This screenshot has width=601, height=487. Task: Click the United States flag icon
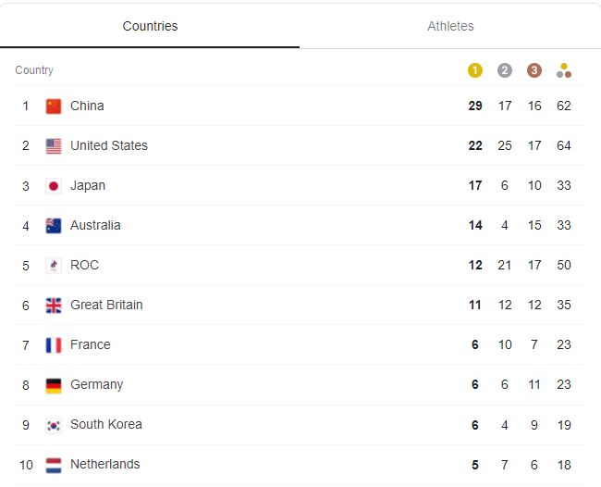coord(54,146)
